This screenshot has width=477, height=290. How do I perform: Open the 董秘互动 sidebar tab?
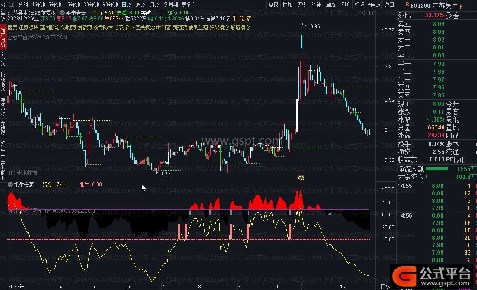coord(3,106)
